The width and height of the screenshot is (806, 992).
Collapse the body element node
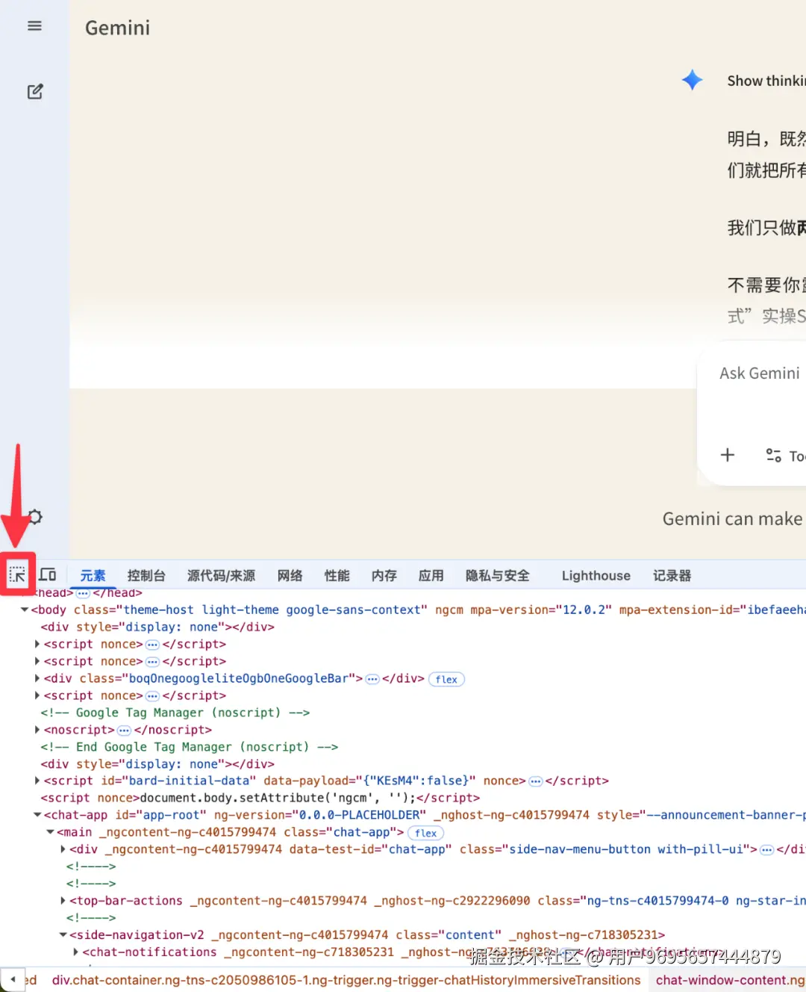(25, 610)
